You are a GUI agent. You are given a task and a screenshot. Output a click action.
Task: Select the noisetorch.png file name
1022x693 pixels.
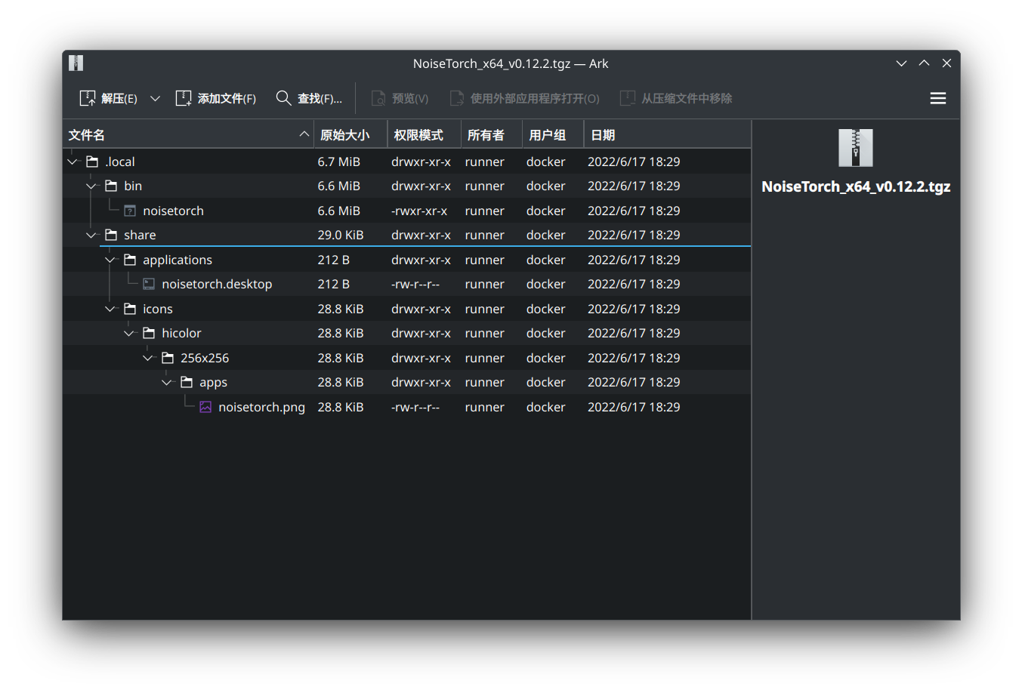pyautogui.click(x=261, y=407)
